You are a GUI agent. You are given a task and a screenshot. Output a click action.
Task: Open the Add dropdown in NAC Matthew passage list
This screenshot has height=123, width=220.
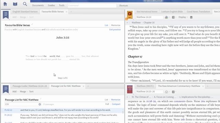[15, 92]
